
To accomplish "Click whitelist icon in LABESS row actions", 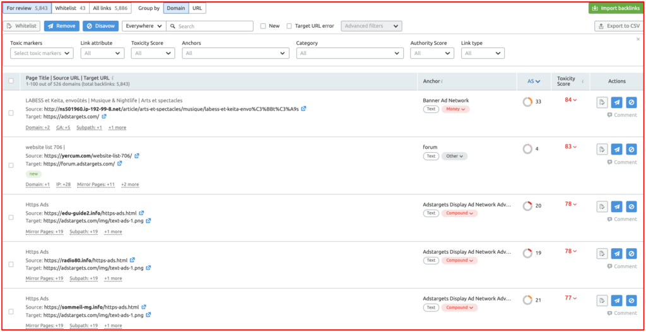I will pyautogui.click(x=602, y=102).
